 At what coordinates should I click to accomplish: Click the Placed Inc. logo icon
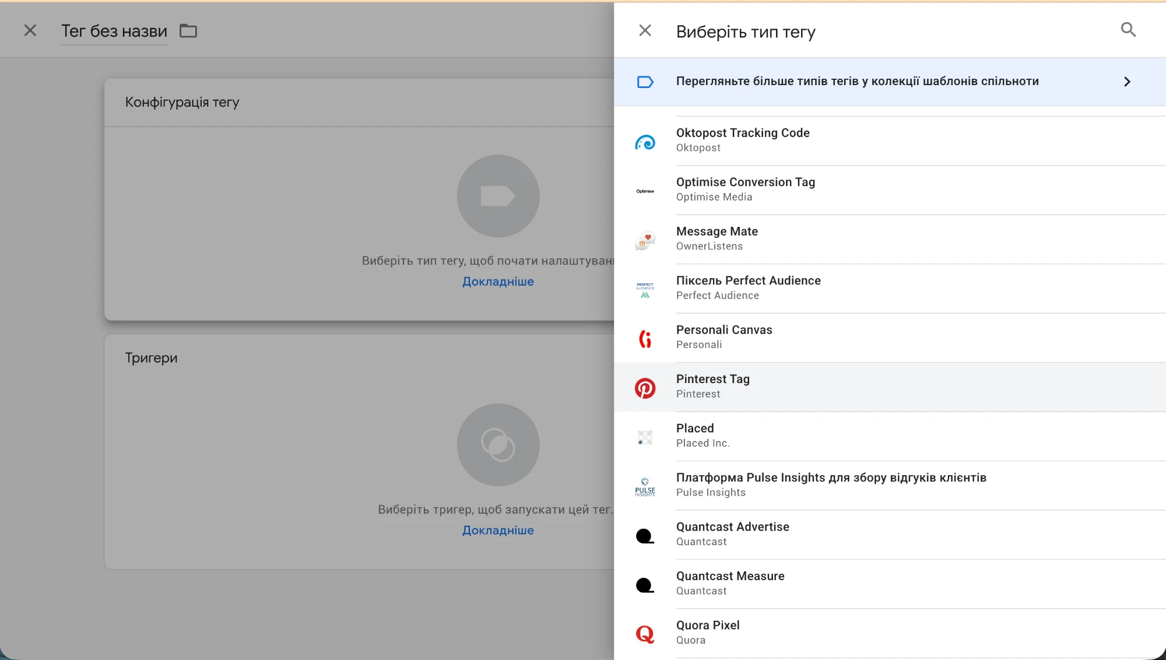click(645, 437)
